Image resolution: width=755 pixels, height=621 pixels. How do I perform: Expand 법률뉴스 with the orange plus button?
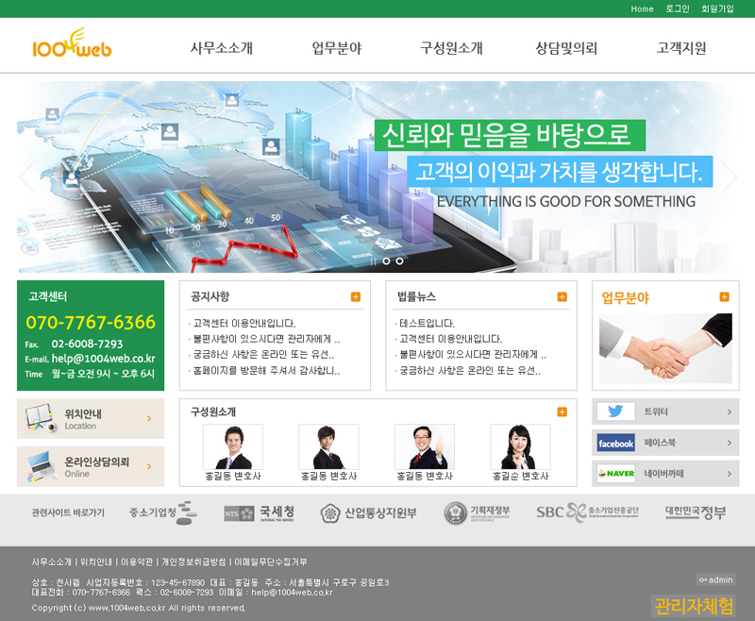coord(562,297)
